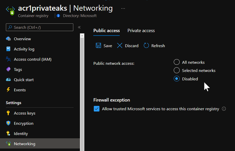Viewport: 235px width, 151px height.
Task: Switch to the Private access tab
Action: pos(141,30)
